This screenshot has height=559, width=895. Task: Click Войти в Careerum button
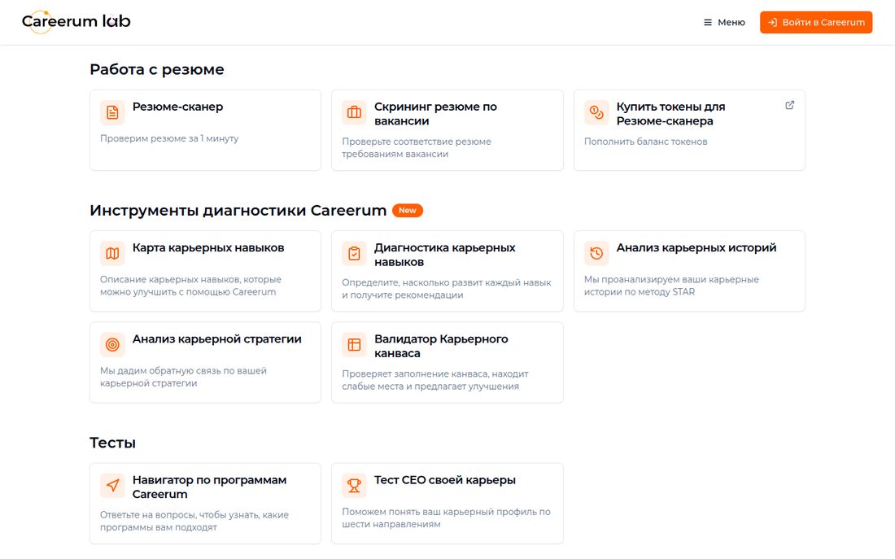[x=815, y=22]
